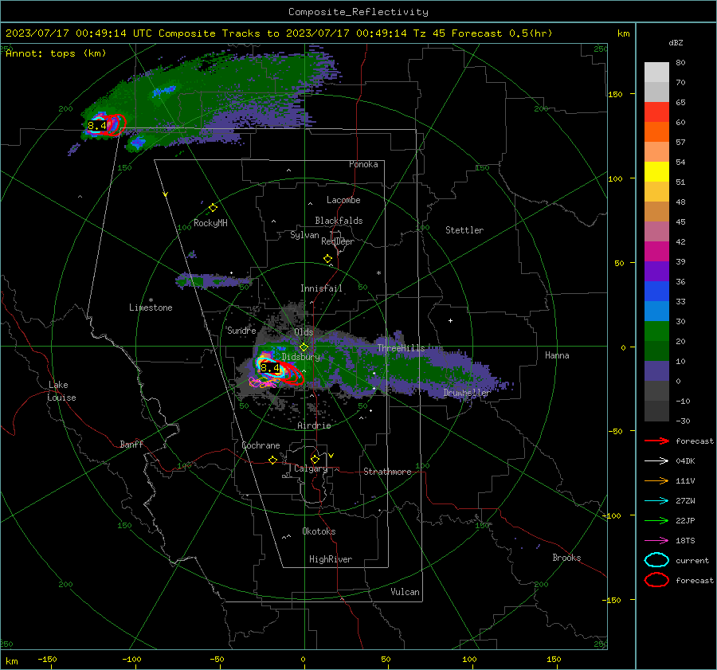This screenshot has width=717, height=670.
Task: Click the orange 111V arrow icon
Action: pos(656,480)
